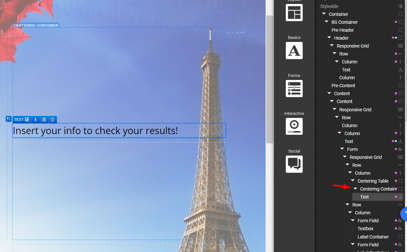Screen dimensions: 407x252
Task: Collapse the Centering Table node arrow
Action: point(353,181)
